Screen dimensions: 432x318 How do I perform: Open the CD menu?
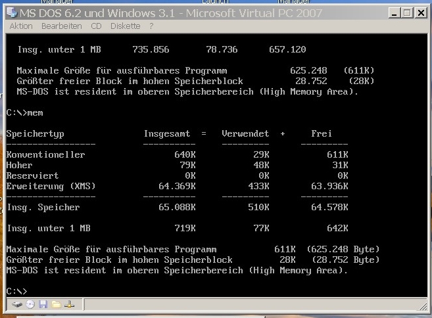(96, 26)
